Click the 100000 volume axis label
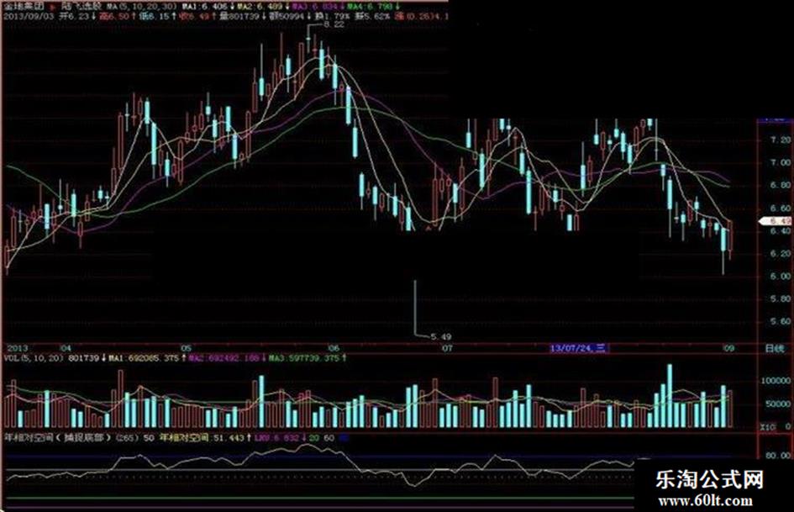 pos(777,381)
